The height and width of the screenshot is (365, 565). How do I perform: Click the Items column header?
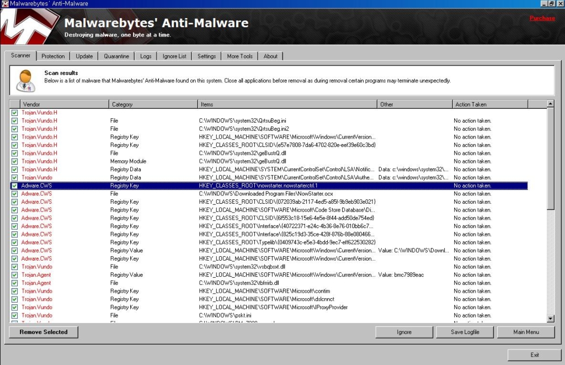(x=287, y=104)
